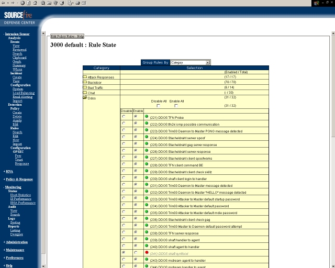Screen dimensions: 335x268
Task: Collapse the Intrusion Sensor menu section
Action: tap(16, 34)
